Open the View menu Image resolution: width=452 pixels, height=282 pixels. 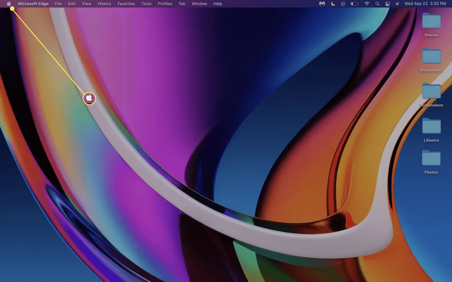[86, 4]
